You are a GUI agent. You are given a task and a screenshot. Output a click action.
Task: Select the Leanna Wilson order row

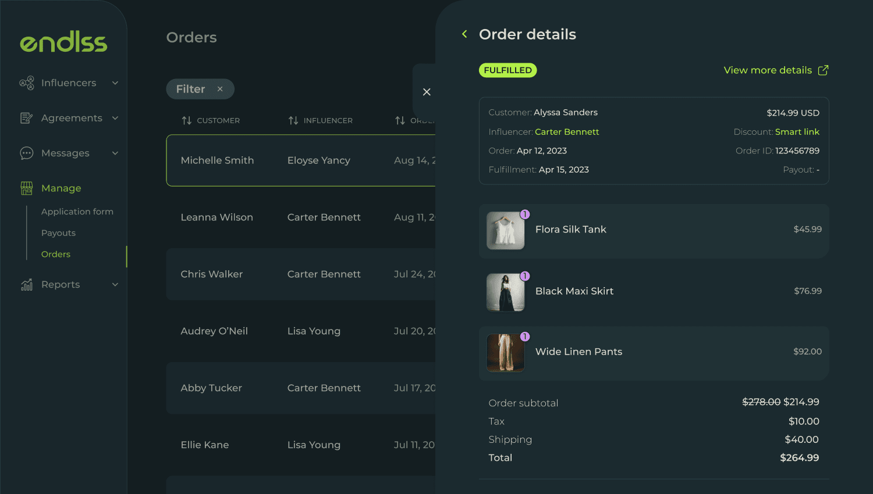tap(301, 217)
